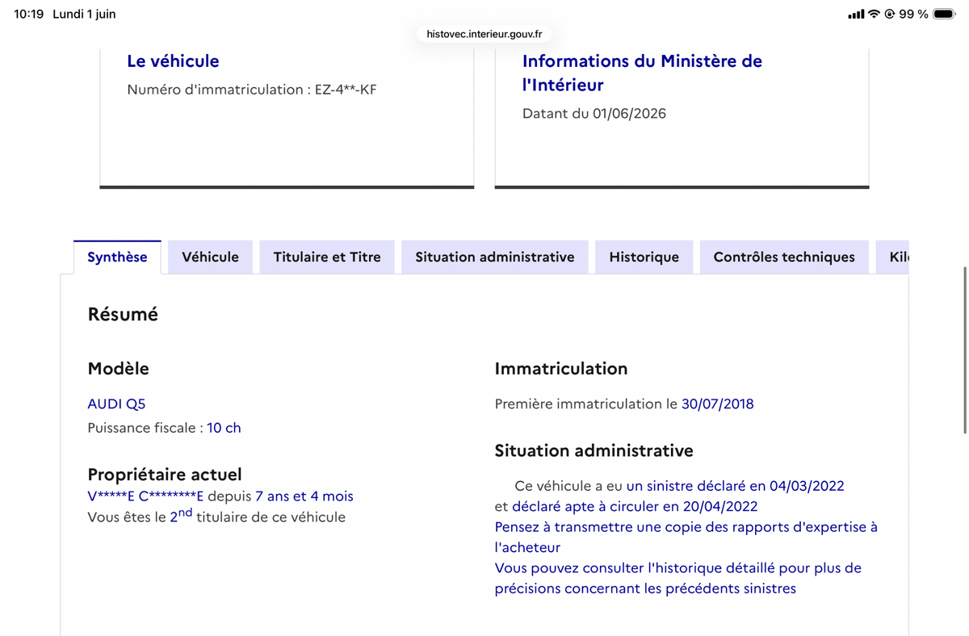
Task: Click 'Datant du 01/06/2026' text
Action: tap(594, 114)
